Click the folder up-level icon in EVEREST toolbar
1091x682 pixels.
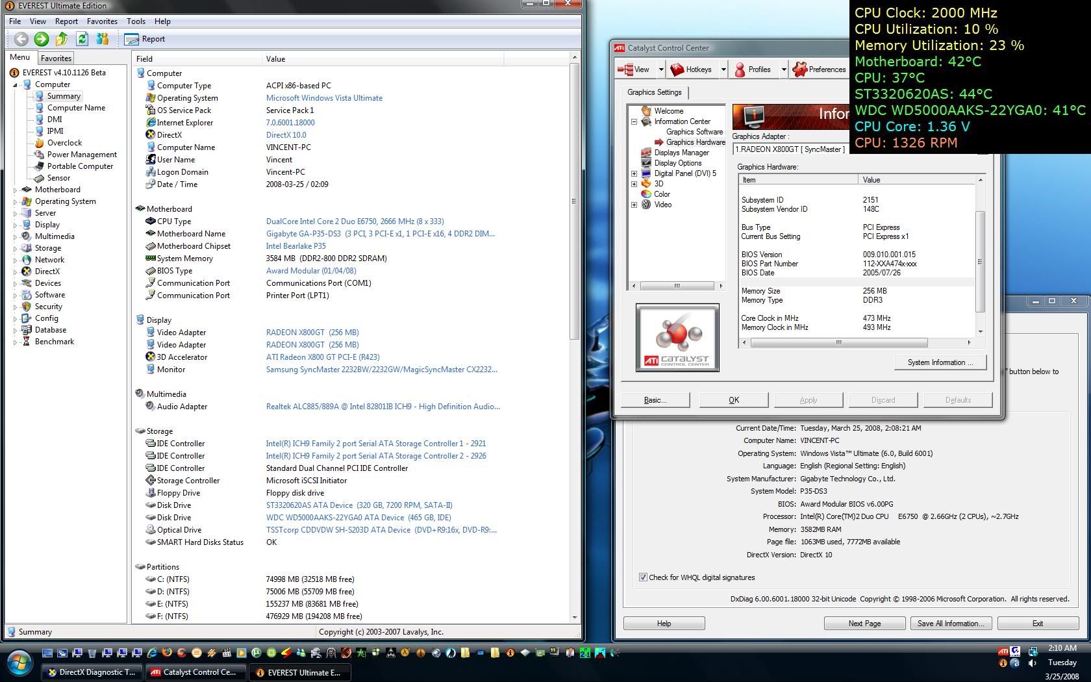point(62,39)
